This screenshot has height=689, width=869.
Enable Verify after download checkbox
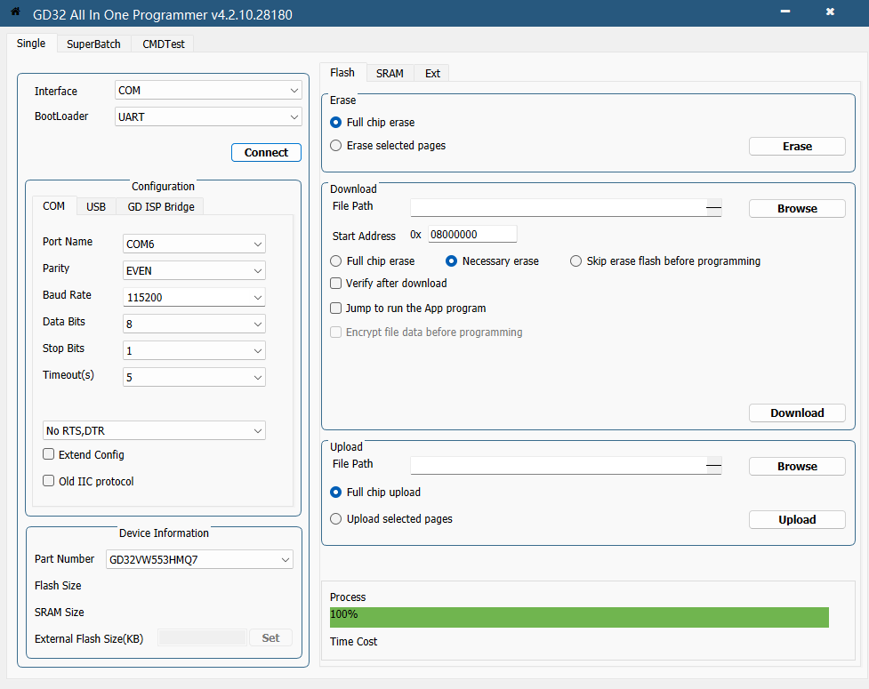click(x=336, y=284)
